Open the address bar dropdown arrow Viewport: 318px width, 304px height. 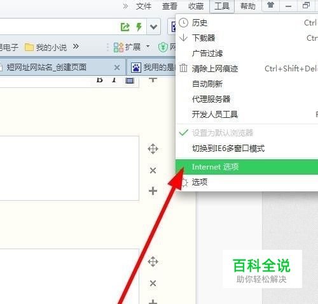[x=153, y=27]
